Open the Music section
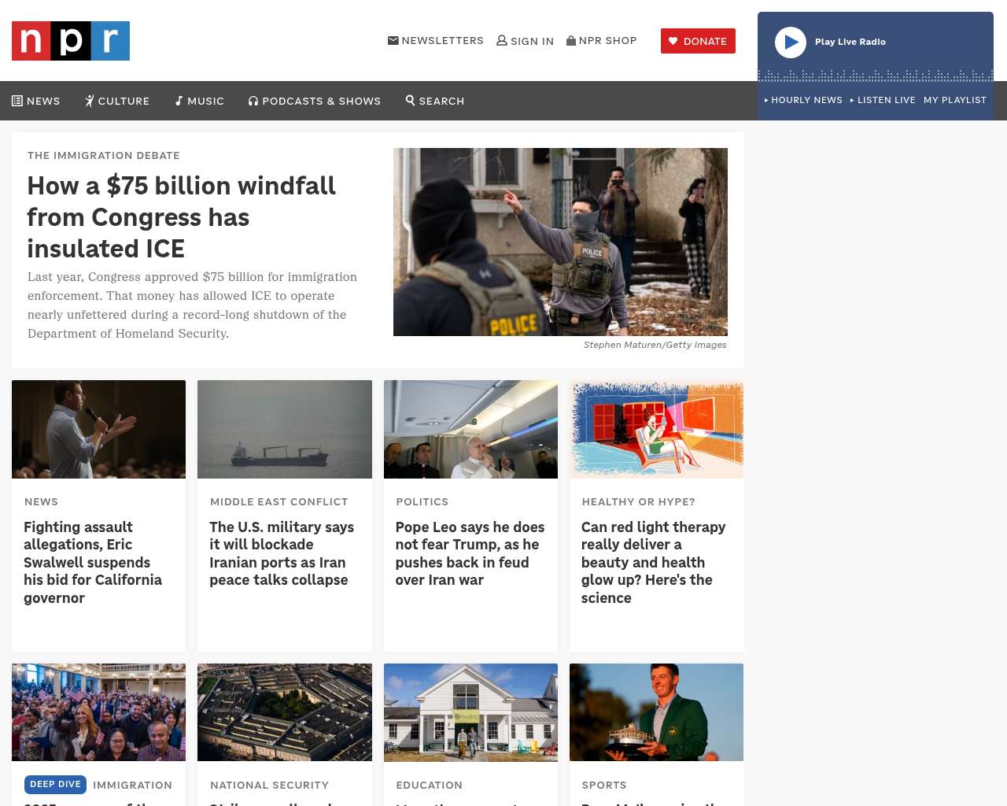1007x806 pixels. (200, 101)
